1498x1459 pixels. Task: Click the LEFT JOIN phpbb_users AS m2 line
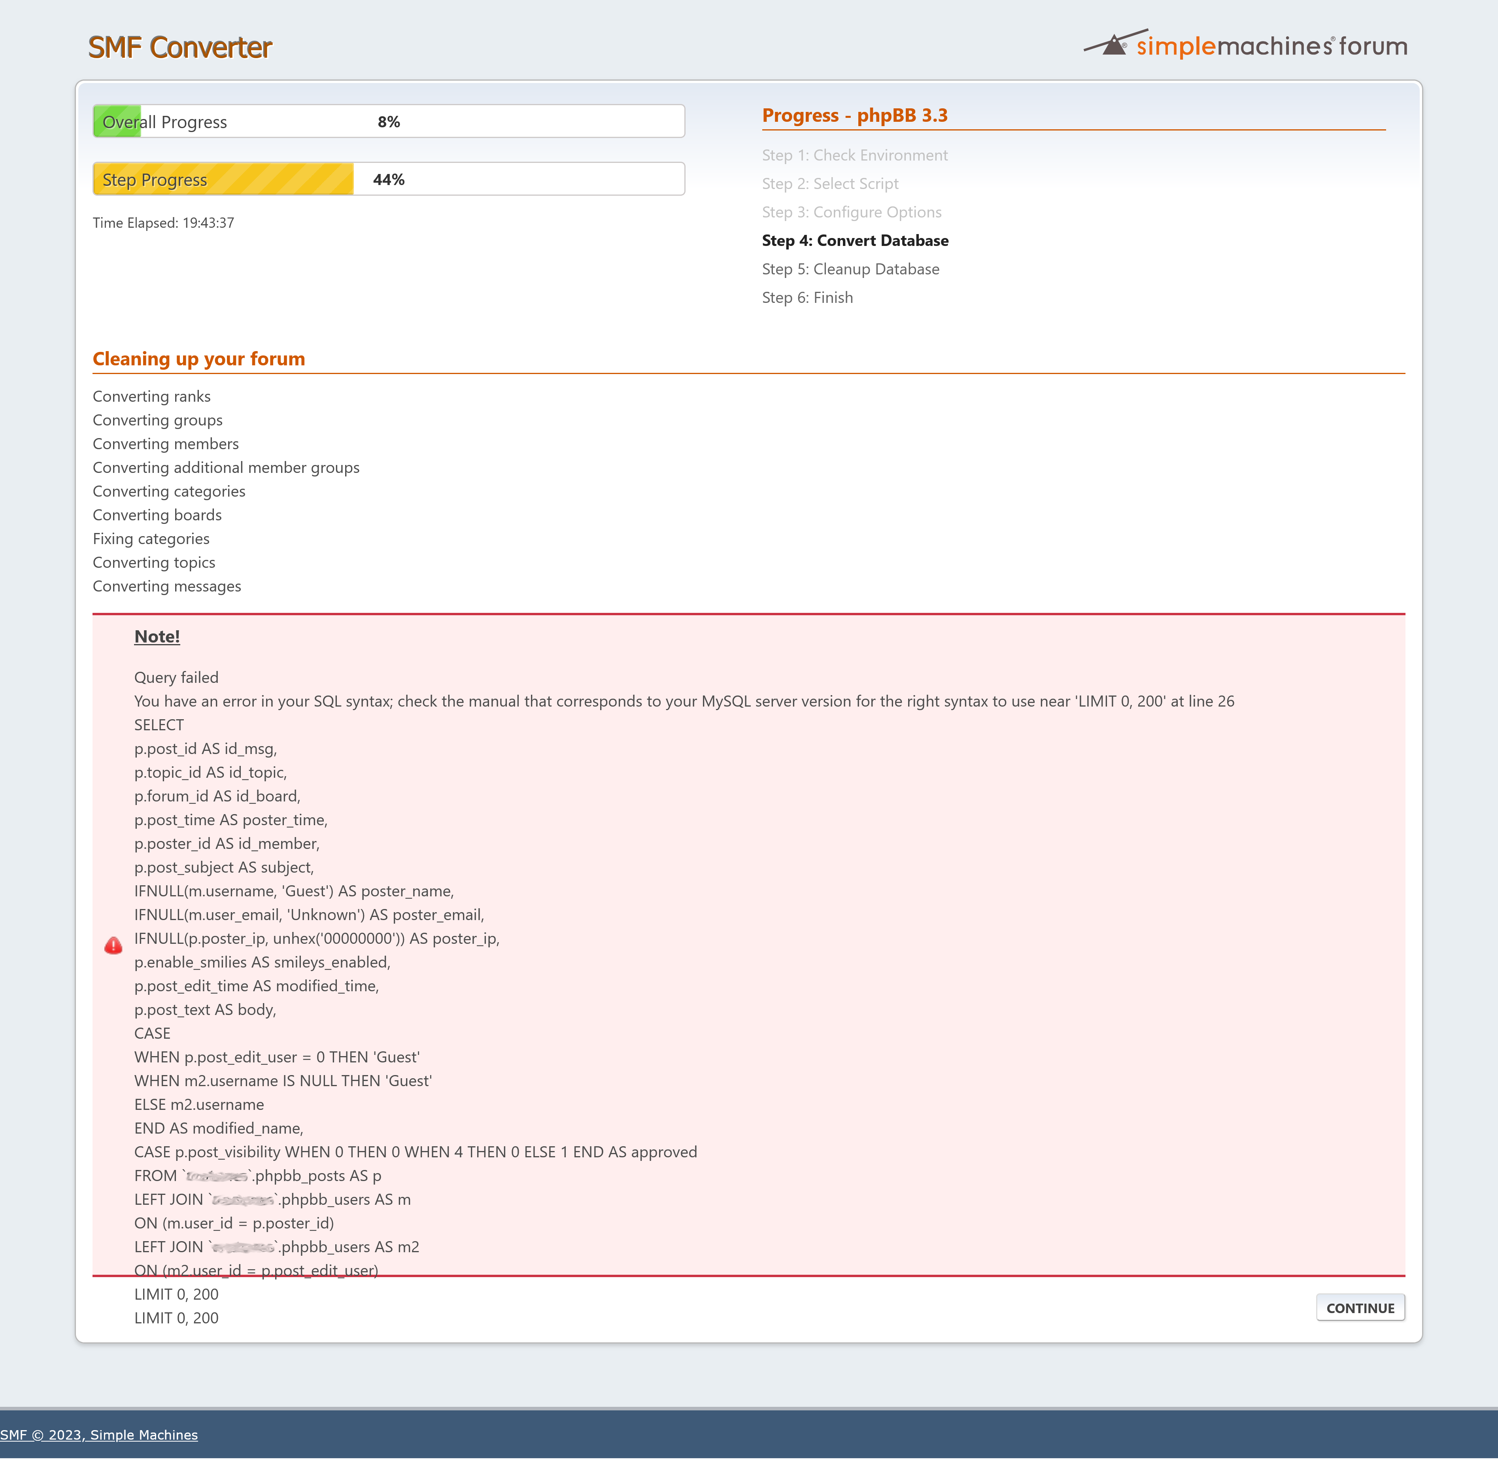point(277,1247)
